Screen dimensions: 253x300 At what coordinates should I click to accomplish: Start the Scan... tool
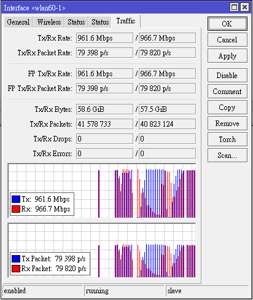pyautogui.click(x=227, y=156)
